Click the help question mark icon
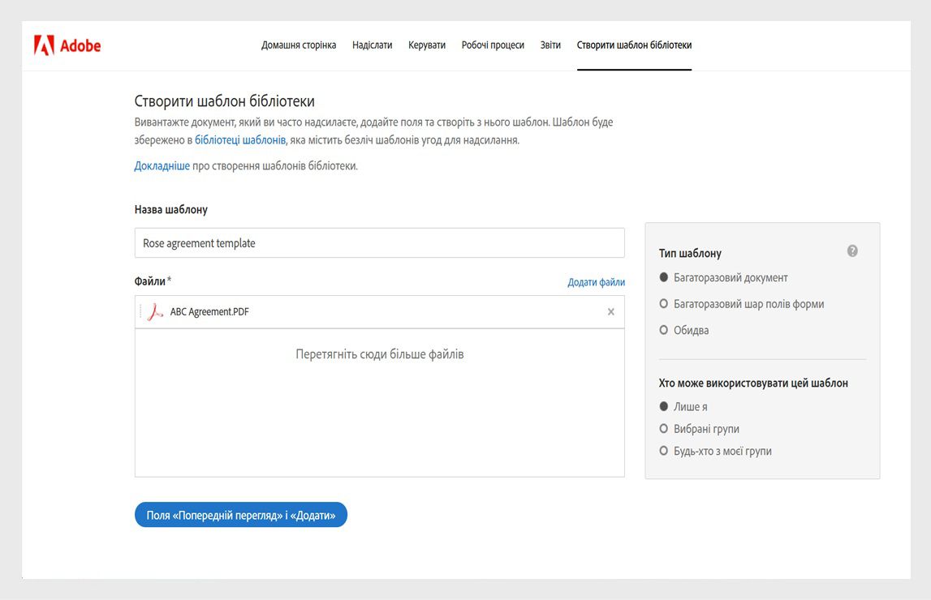Image resolution: width=931 pixels, height=600 pixels. click(x=852, y=251)
